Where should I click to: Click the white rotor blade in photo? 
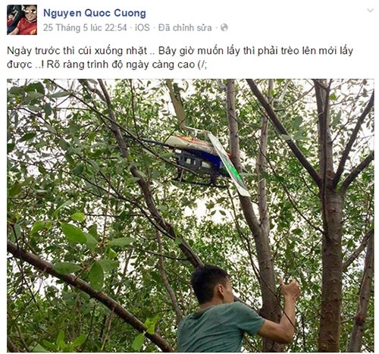click(229, 164)
